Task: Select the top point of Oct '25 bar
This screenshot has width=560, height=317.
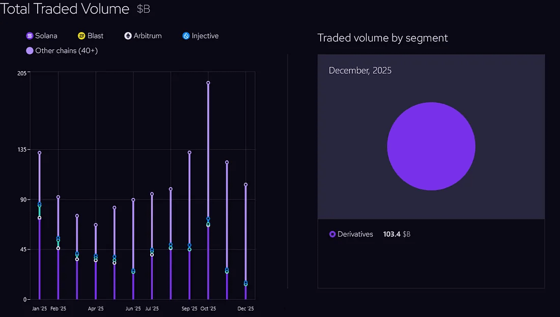Action: 208,83
